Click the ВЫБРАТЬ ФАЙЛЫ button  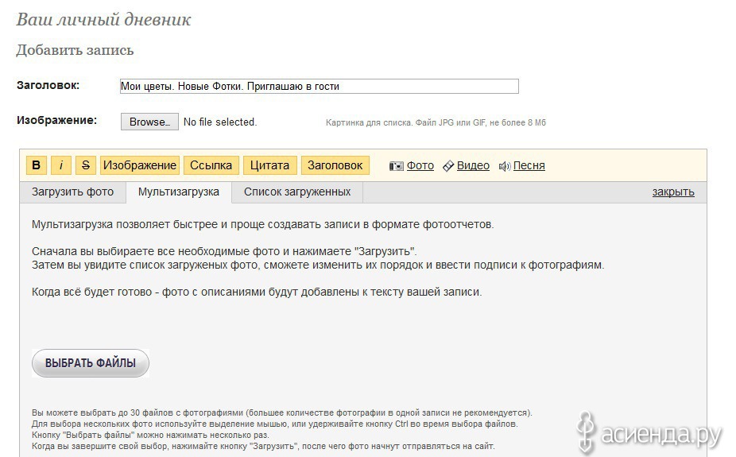pos(91,362)
